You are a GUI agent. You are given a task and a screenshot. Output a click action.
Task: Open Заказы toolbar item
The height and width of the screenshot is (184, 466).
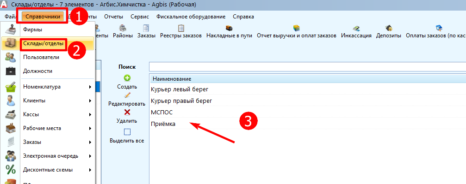tap(146, 32)
